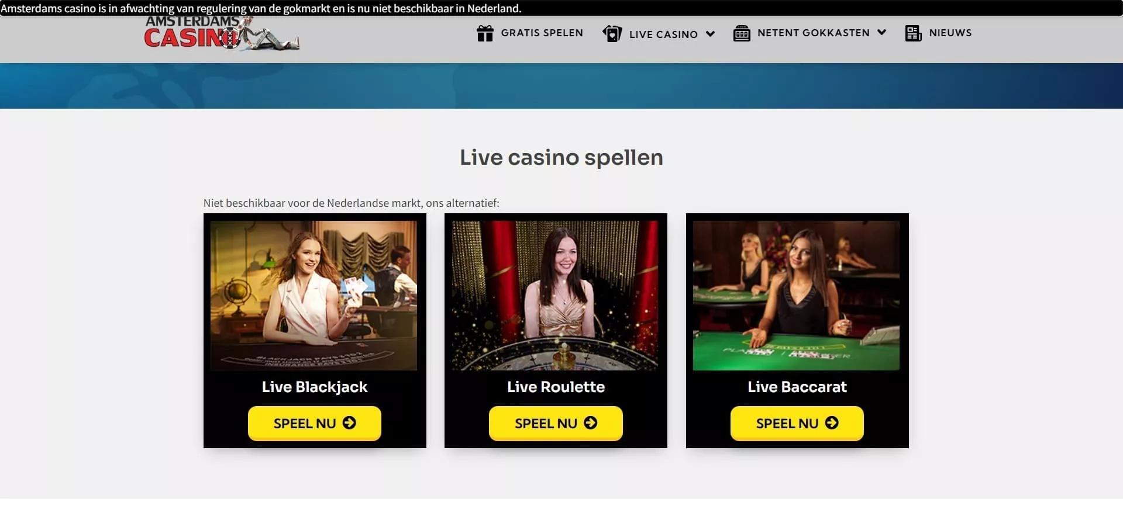The image size is (1123, 527).
Task: Open the NetEnt Gokkasten menu label
Action: point(814,33)
